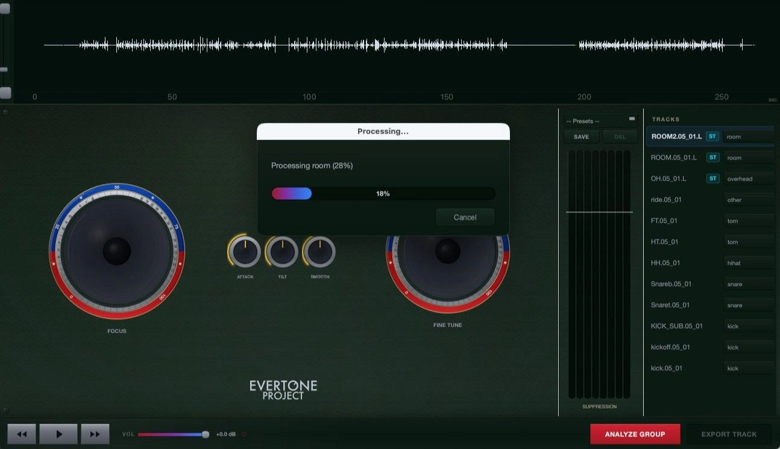Click the SMOOTH knob
The image size is (780, 449).
(x=320, y=252)
